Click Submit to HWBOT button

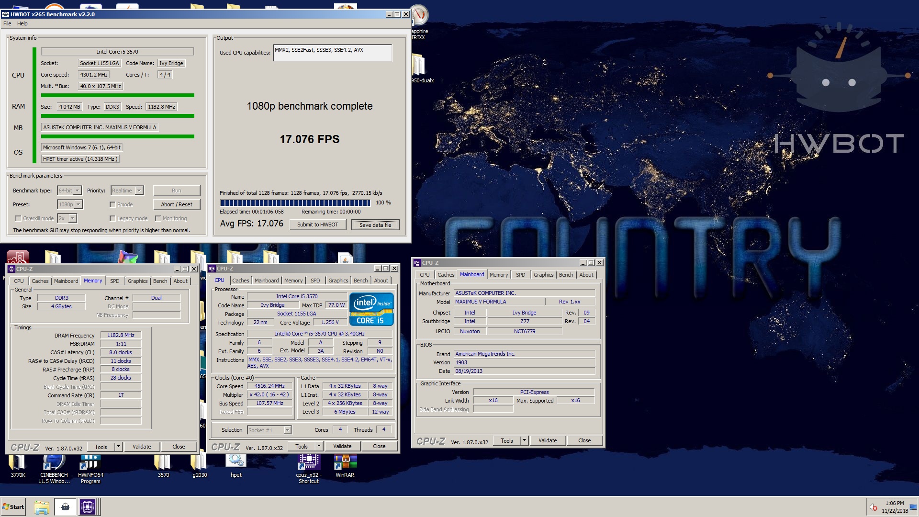pyautogui.click(x=318, y=225)
